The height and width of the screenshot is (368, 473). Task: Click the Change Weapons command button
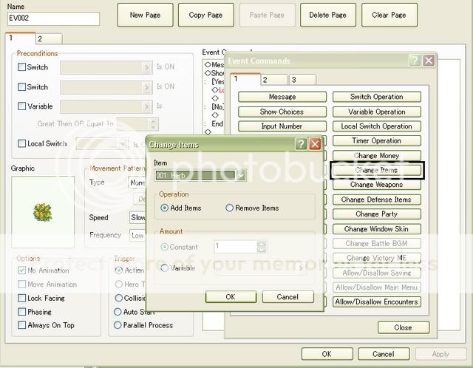click(376, 185)
